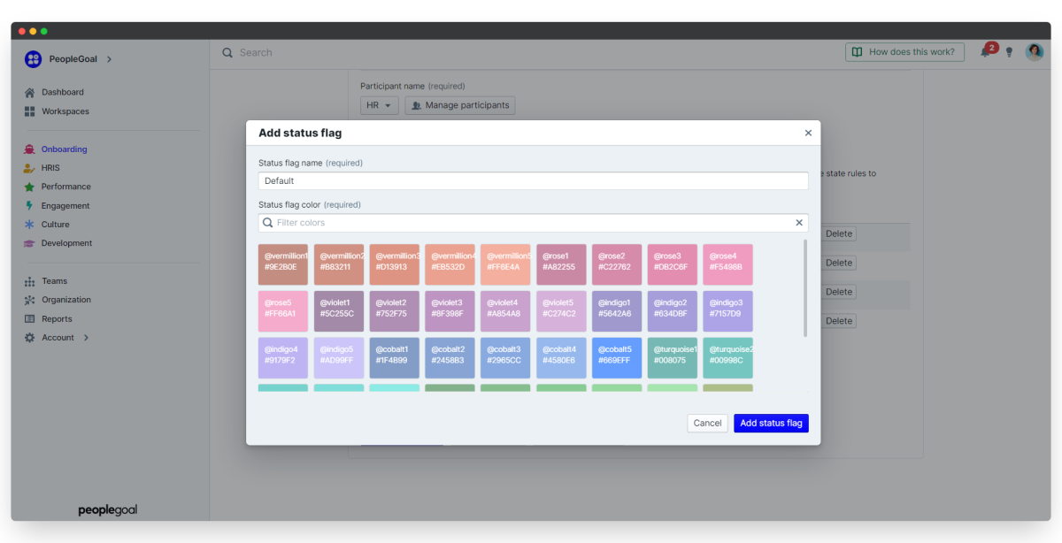Click the Filter colors input field
This screenshot has height=543, width=1062.
coord(534,223)
